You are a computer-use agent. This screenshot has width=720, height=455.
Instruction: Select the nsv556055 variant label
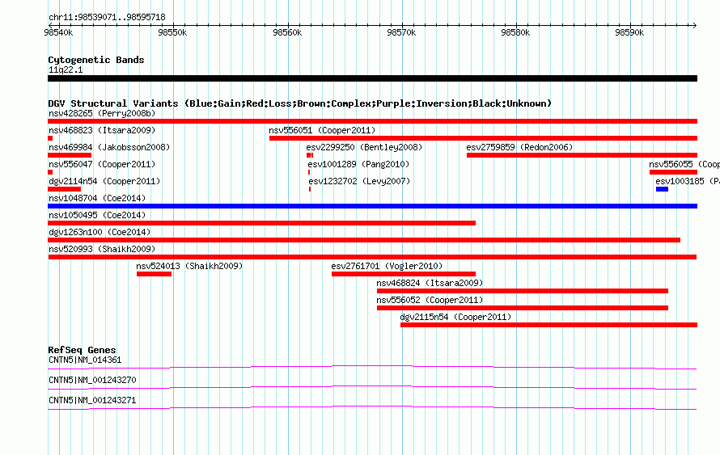(684, 164)
